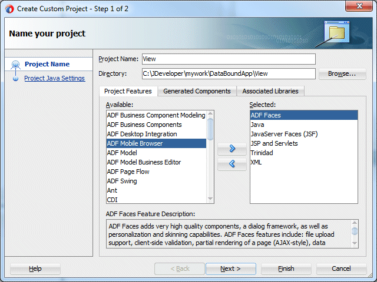Click the description box scroll-up arrow
This screenshot has width=377, height=282.
(x=355, y=223)
